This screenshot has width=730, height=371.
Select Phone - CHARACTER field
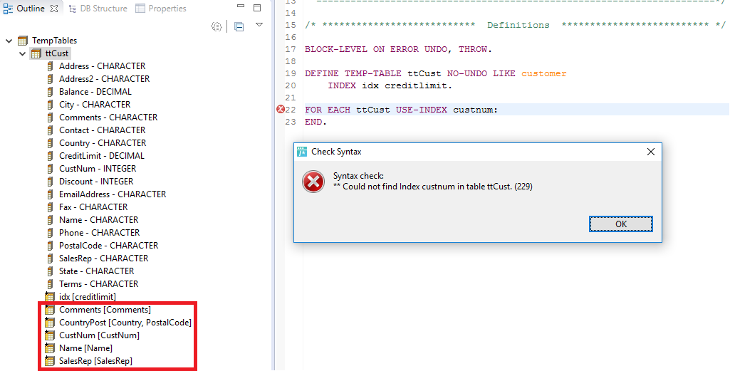tap(99, 232)
